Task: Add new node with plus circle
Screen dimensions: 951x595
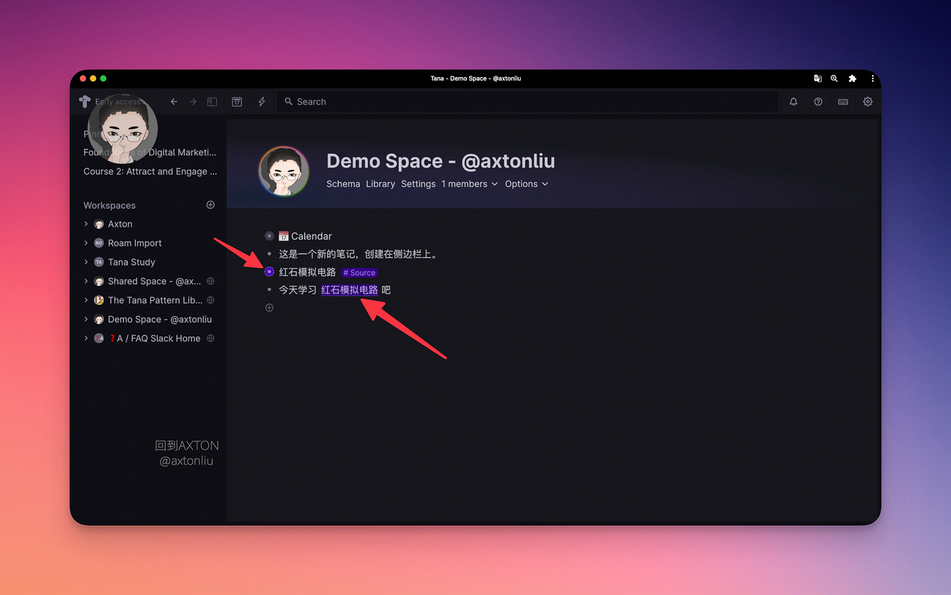Action: (269, 308)
